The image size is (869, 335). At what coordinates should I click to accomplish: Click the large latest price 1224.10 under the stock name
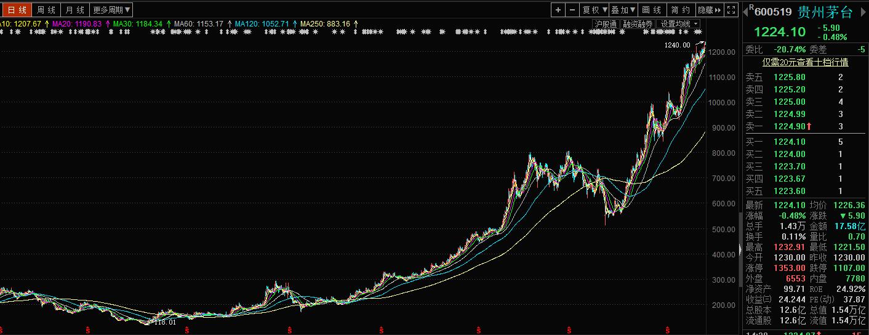pos(780,31)
